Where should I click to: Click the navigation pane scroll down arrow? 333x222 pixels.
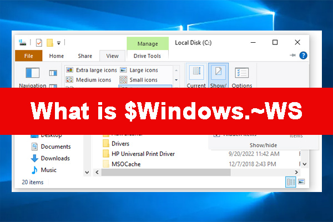pos(87,172)
